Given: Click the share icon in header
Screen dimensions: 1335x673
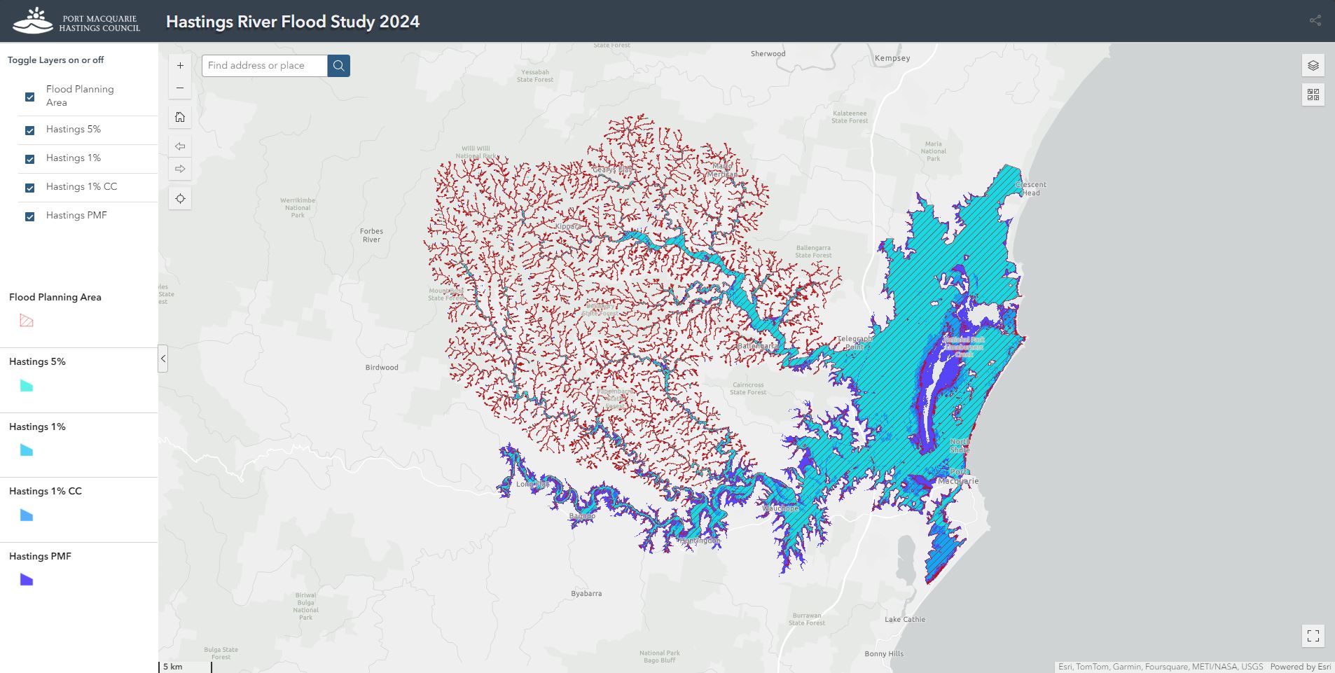Looking at the screenshot, I should point(1315,21).
